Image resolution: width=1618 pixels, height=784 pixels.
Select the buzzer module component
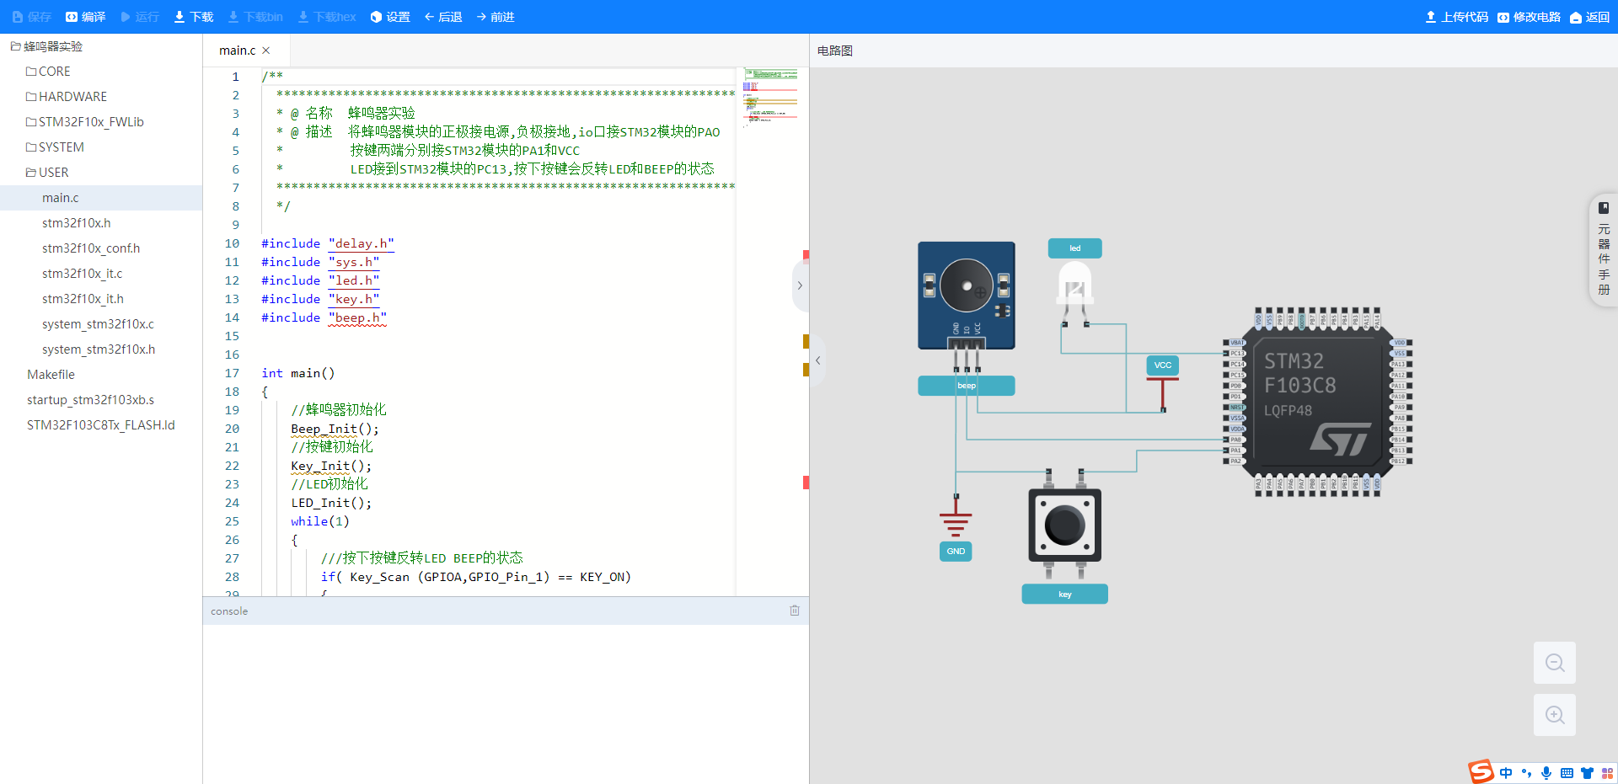pyautogui.click(x=967, y=296)
